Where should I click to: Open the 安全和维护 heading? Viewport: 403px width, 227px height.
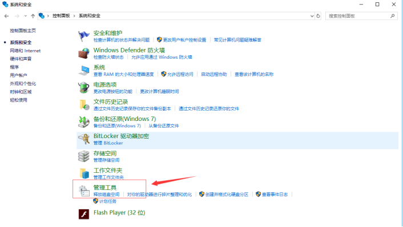click(x=108, y=33)
